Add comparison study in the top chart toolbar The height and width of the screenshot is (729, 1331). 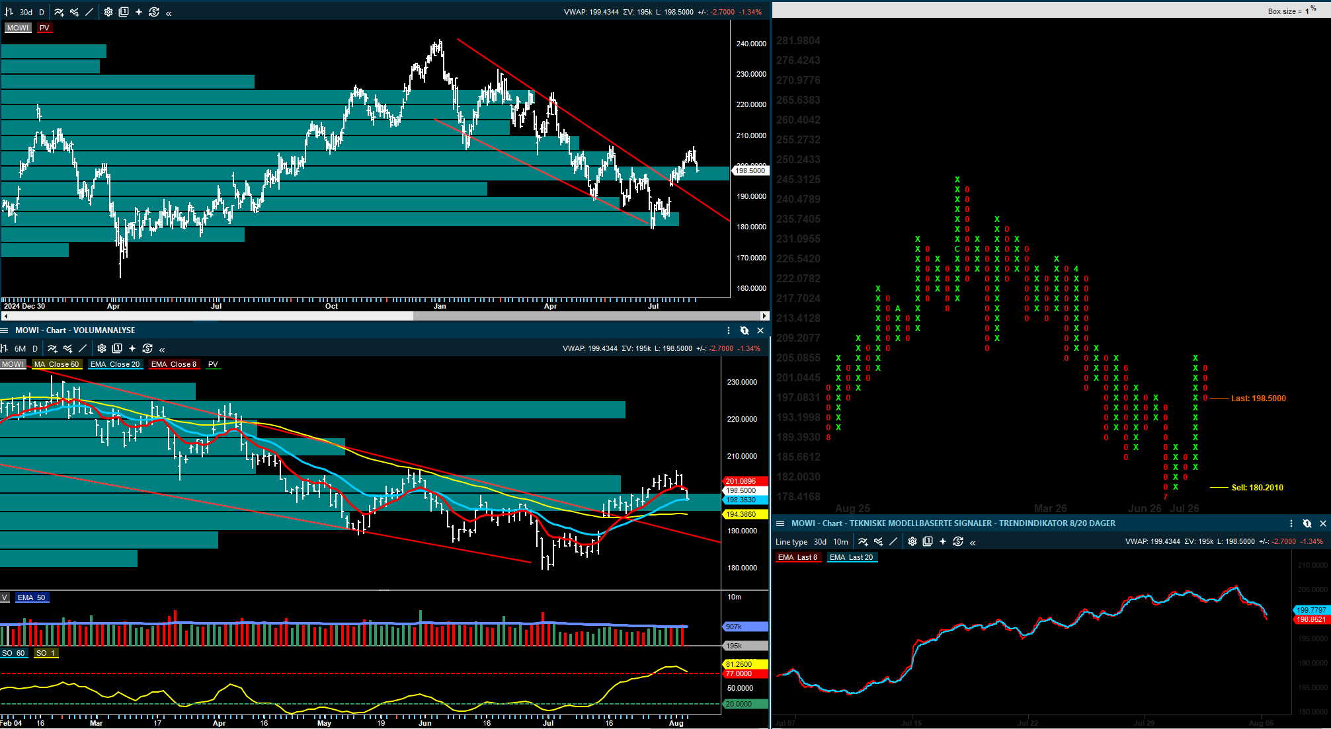click(x=74, y=12)
